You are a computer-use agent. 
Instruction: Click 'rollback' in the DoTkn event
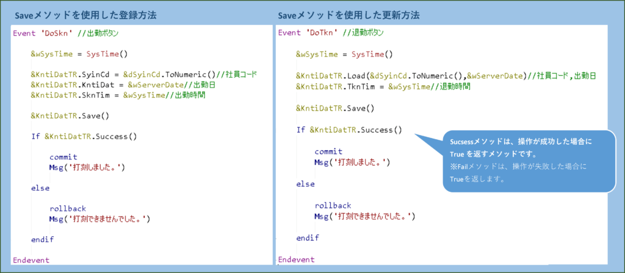tap(333, 206)
